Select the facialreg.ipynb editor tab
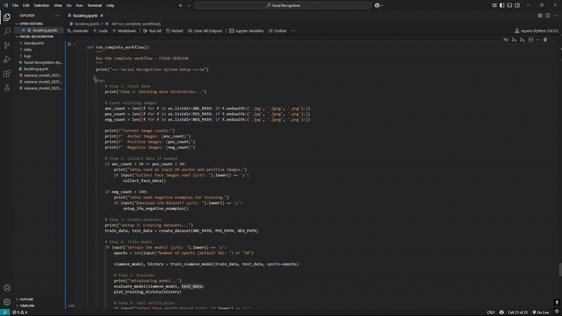562x316 pixels. [85, 15]
